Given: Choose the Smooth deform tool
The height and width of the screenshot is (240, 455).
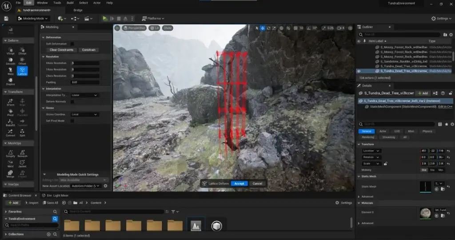Looking at the screenshot, I should point(10,61).
